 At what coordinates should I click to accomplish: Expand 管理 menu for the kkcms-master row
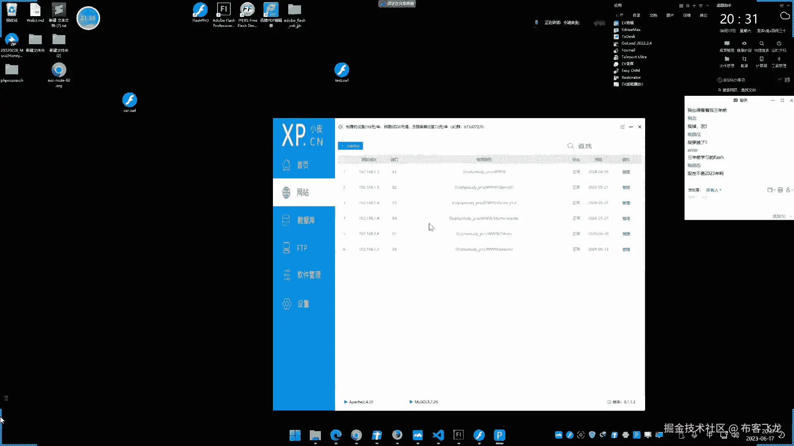pos(626,218)
